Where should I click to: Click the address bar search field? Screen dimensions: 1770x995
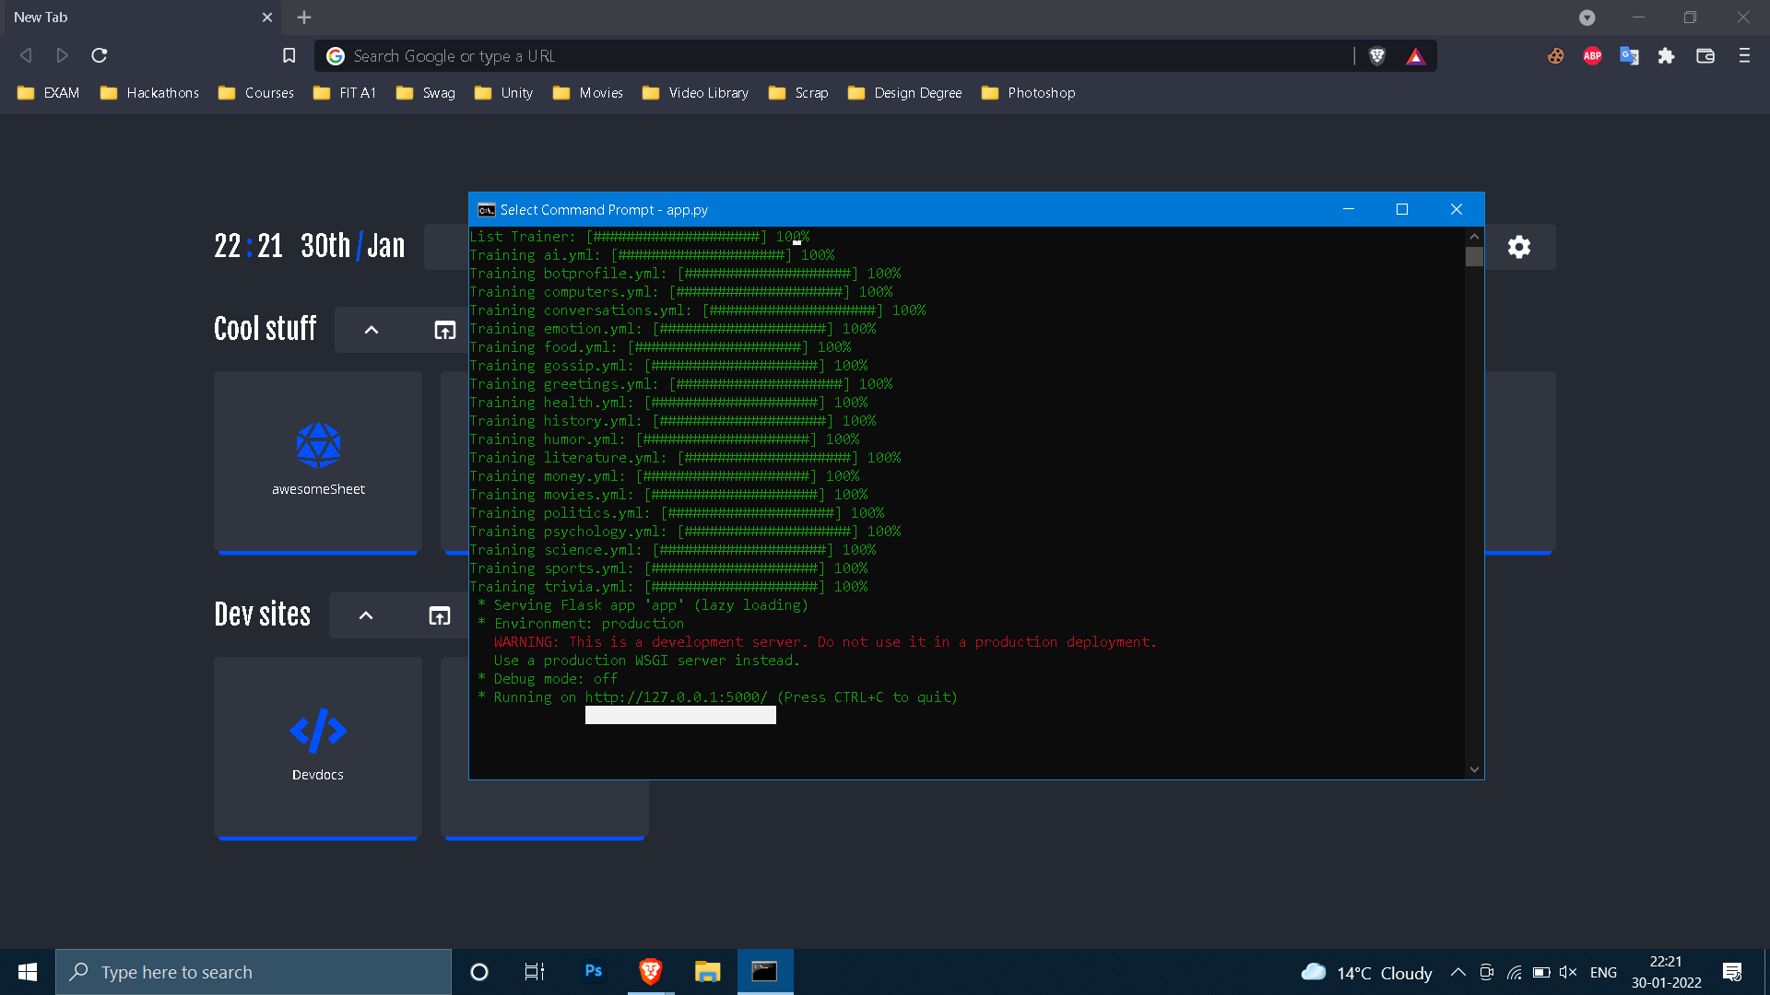(x=830, y=56)
